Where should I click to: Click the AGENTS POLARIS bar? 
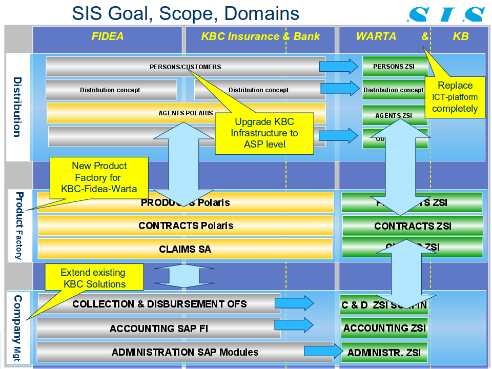(x=186, y=113)
